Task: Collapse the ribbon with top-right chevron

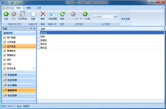Action: (x=163, y=8)
